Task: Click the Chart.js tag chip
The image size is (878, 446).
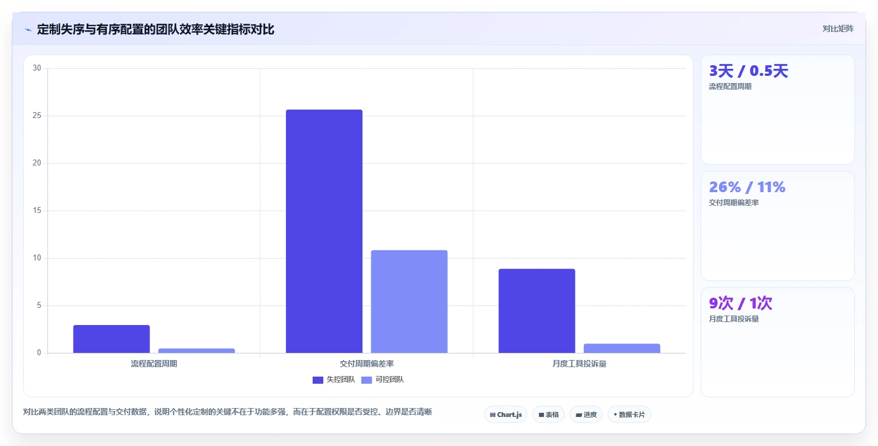Action: [506, 415]
